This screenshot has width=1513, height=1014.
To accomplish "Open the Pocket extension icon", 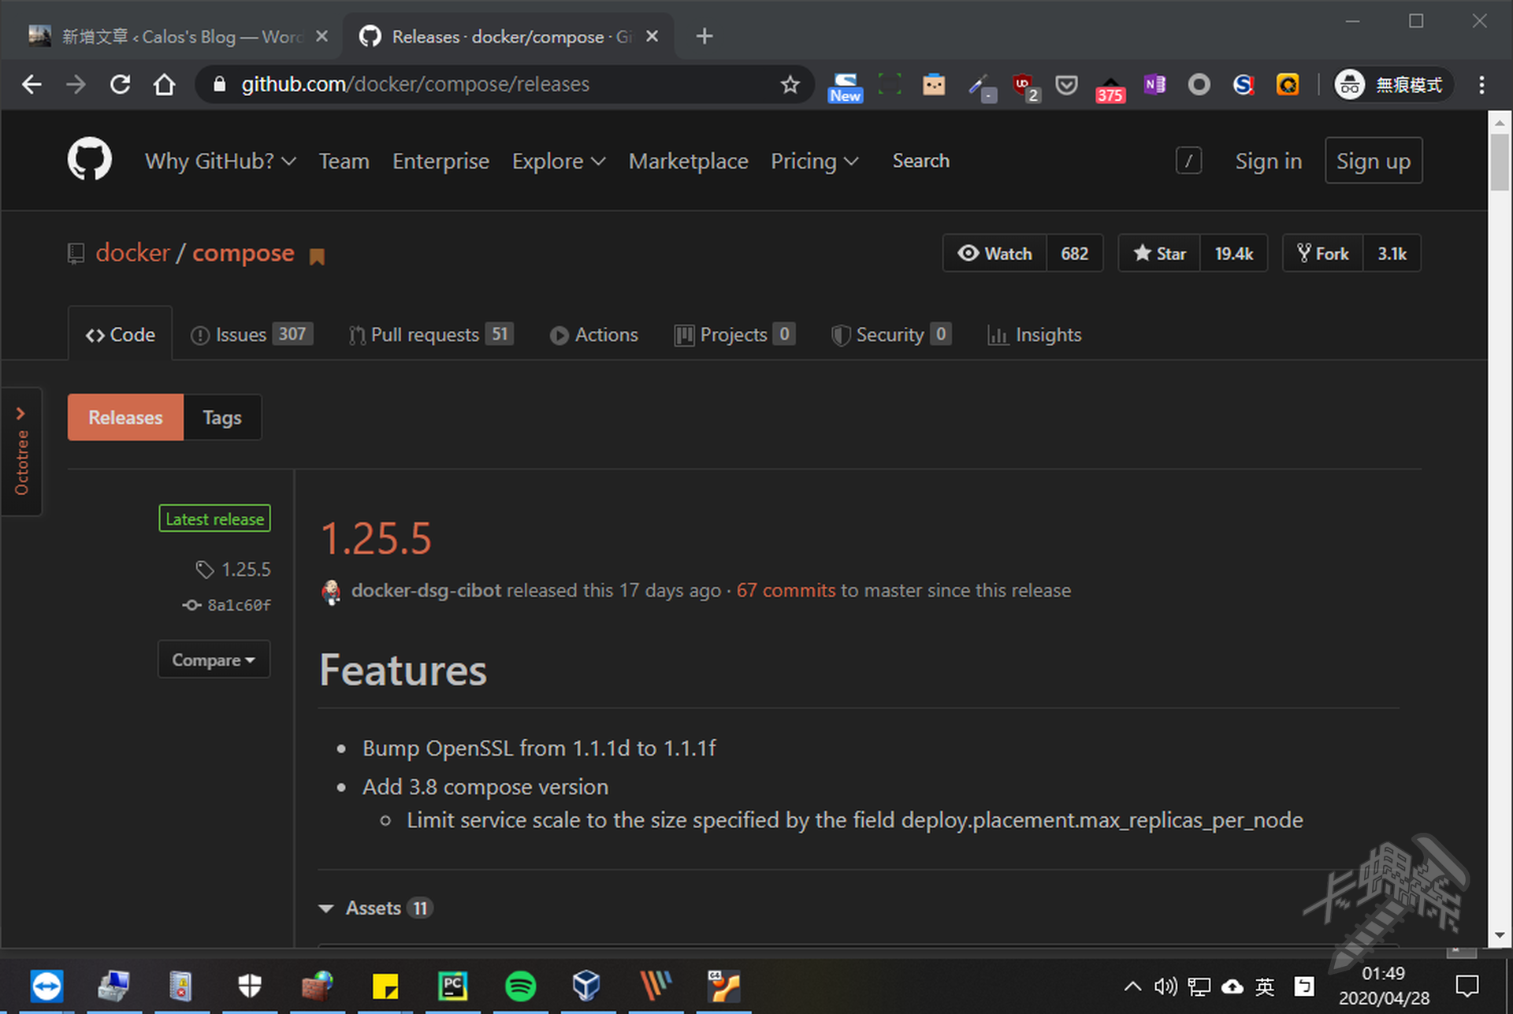I will point(1066,84).
